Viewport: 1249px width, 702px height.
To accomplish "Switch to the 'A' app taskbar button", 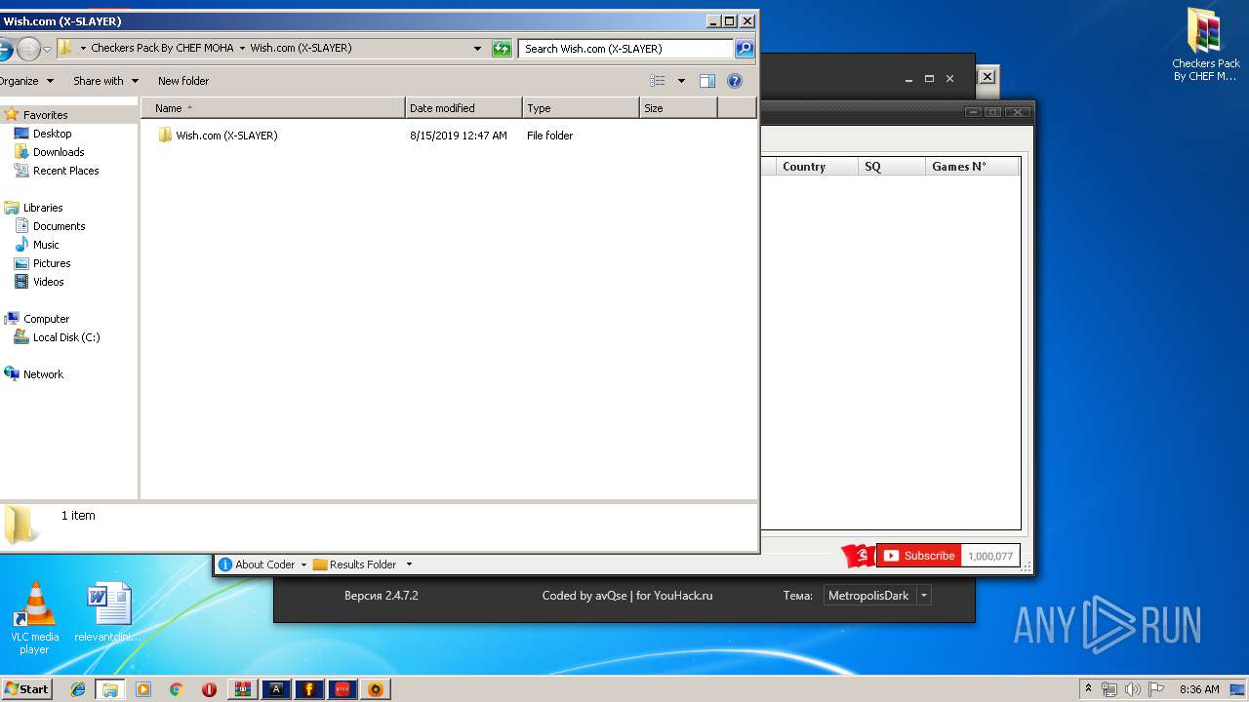I will pos(276,689).
